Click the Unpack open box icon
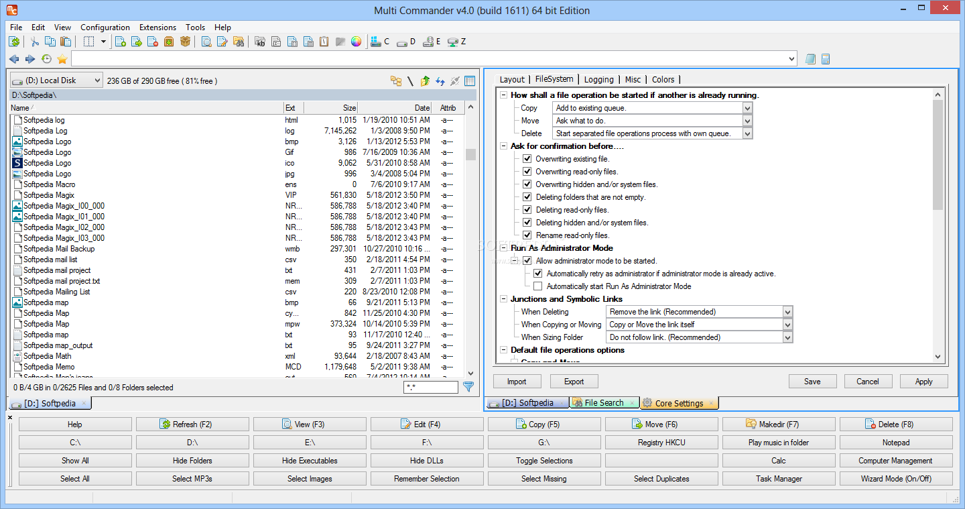 click(x=186, y=42)
